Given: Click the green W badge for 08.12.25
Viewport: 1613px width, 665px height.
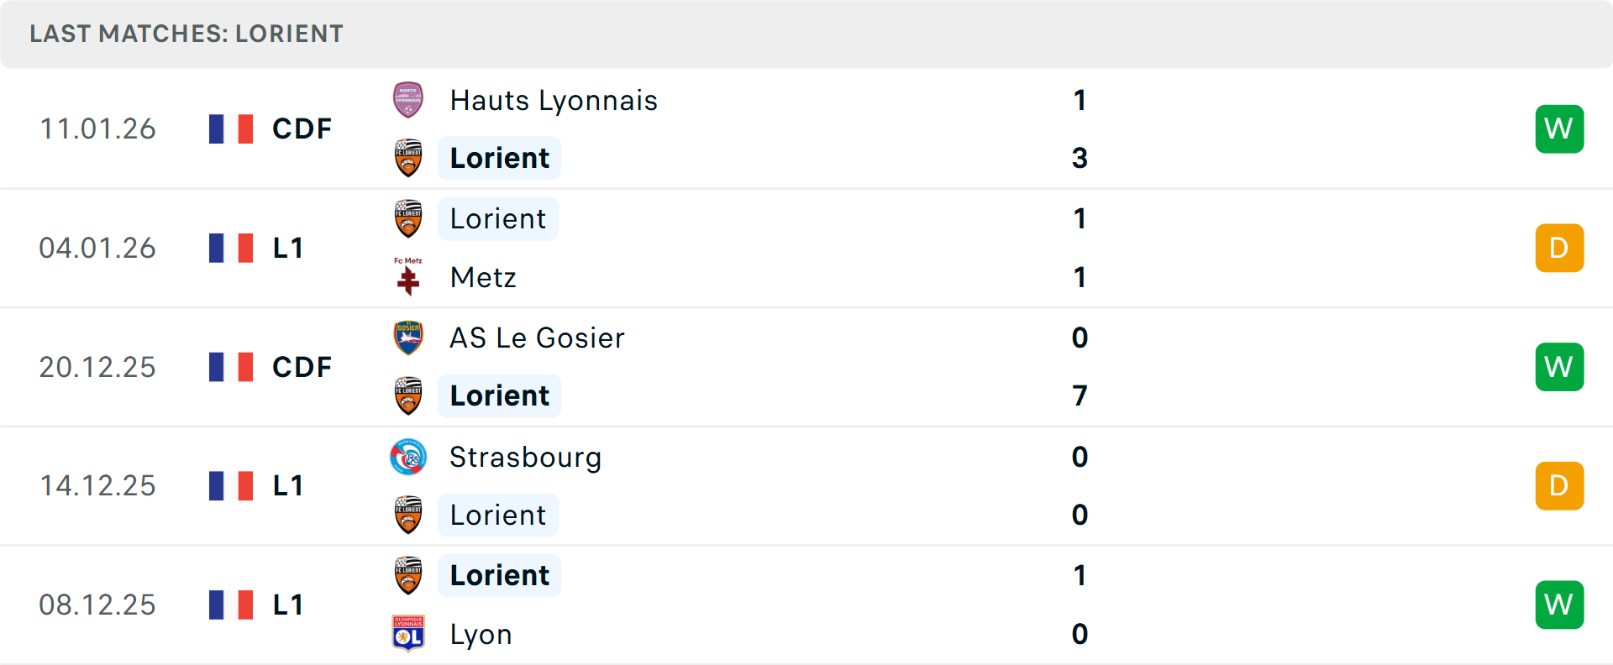Looking at the screenshot, I should [1559, 605].
